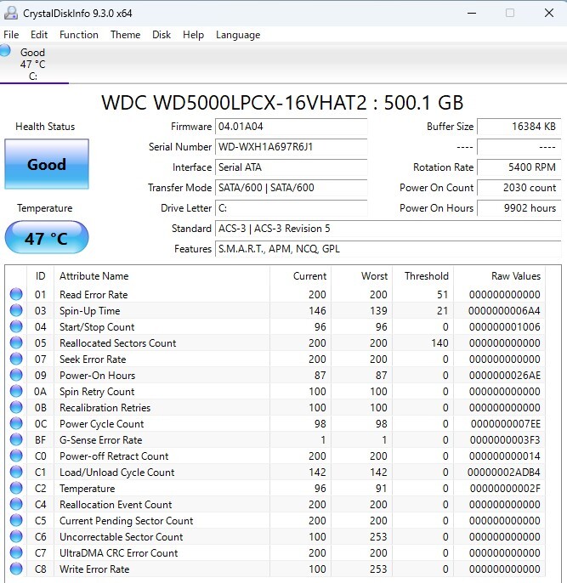Click status orb for Load/Unload Cycle Count
The image size is (567, 583).
pos(16,472)
